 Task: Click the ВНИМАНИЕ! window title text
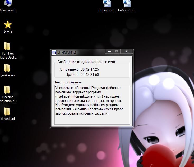pos(67,52)
